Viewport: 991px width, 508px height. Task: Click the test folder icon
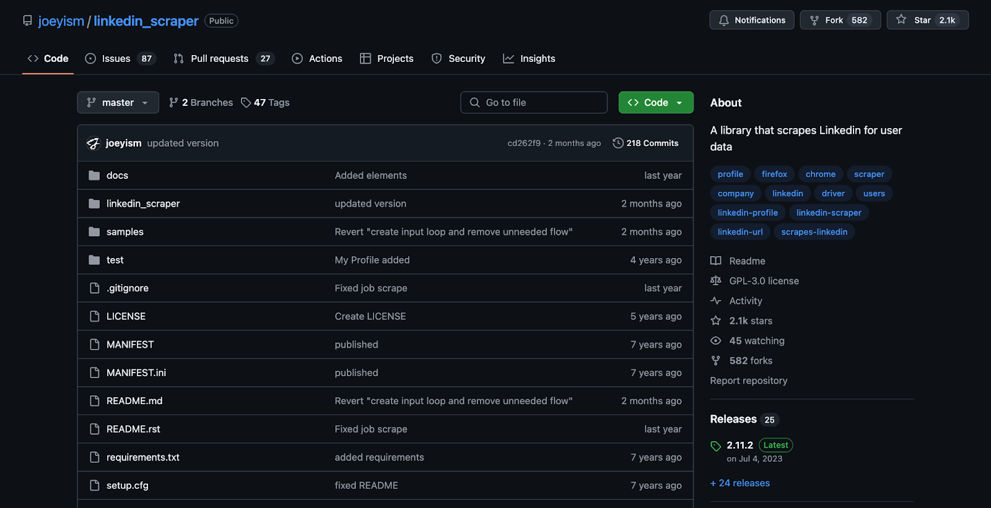[x=94, y=260]
